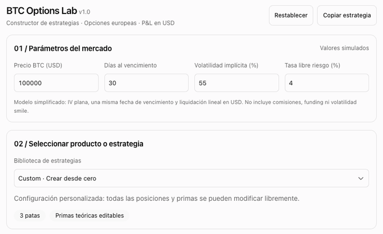
Task: Click the "02 / Seleccionar producto o estrategia" heading
Action: tap(79, 144)
